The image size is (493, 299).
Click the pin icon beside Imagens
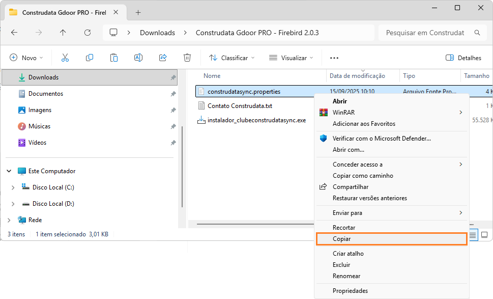click(173, 110)
